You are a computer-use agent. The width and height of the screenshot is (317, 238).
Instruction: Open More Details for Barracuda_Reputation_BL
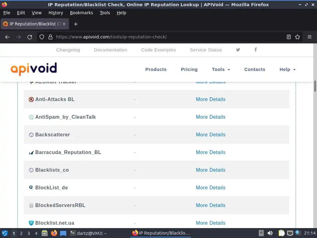pyautogui.click(x=211, y=152)
